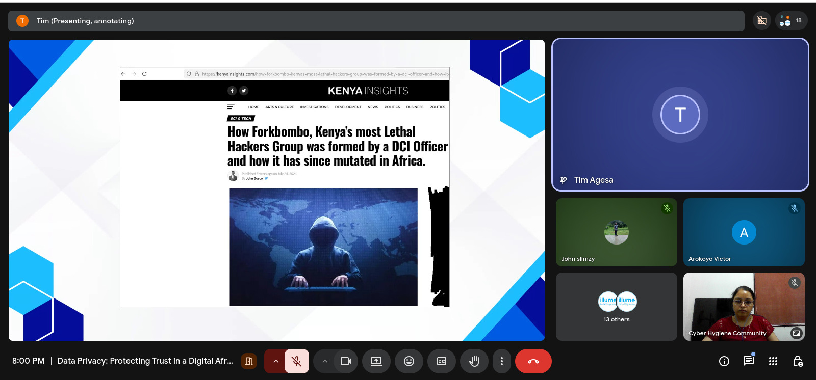Open more options menu

tap(502, 361)
